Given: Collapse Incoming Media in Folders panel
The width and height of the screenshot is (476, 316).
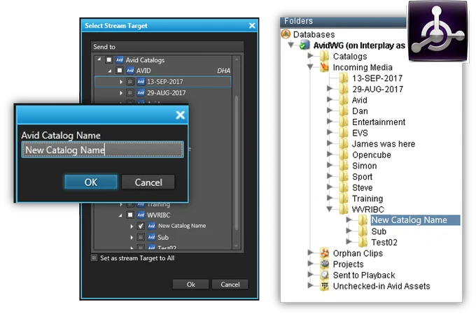Looking at the screenshot, I should [x=310, y=66].
